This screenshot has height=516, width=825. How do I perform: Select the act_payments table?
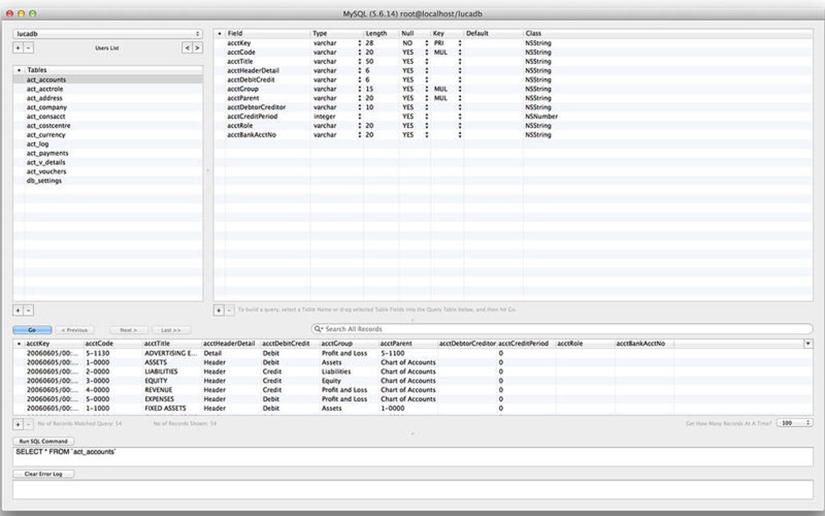[x=108, y=153]
